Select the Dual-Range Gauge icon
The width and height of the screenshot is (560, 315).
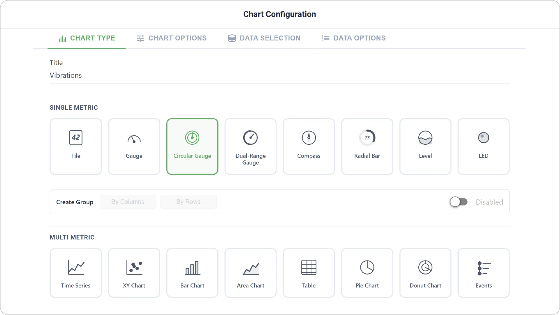pyautogui.click(x=251, y=138)
